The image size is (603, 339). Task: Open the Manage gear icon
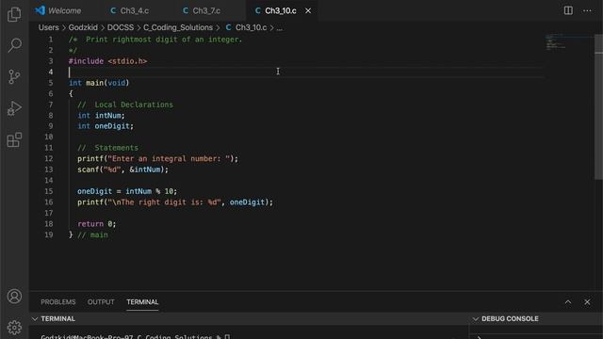[14, 327]
